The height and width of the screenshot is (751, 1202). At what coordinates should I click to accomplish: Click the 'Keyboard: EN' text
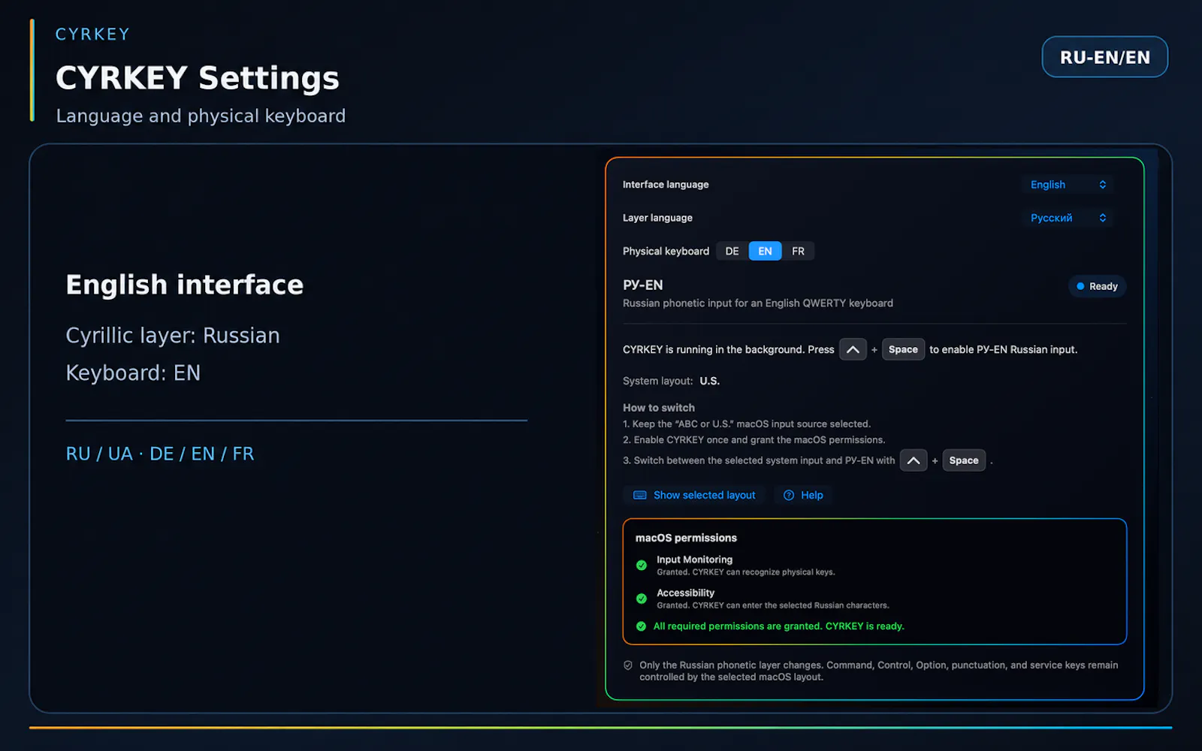click(x=133, y=373)
